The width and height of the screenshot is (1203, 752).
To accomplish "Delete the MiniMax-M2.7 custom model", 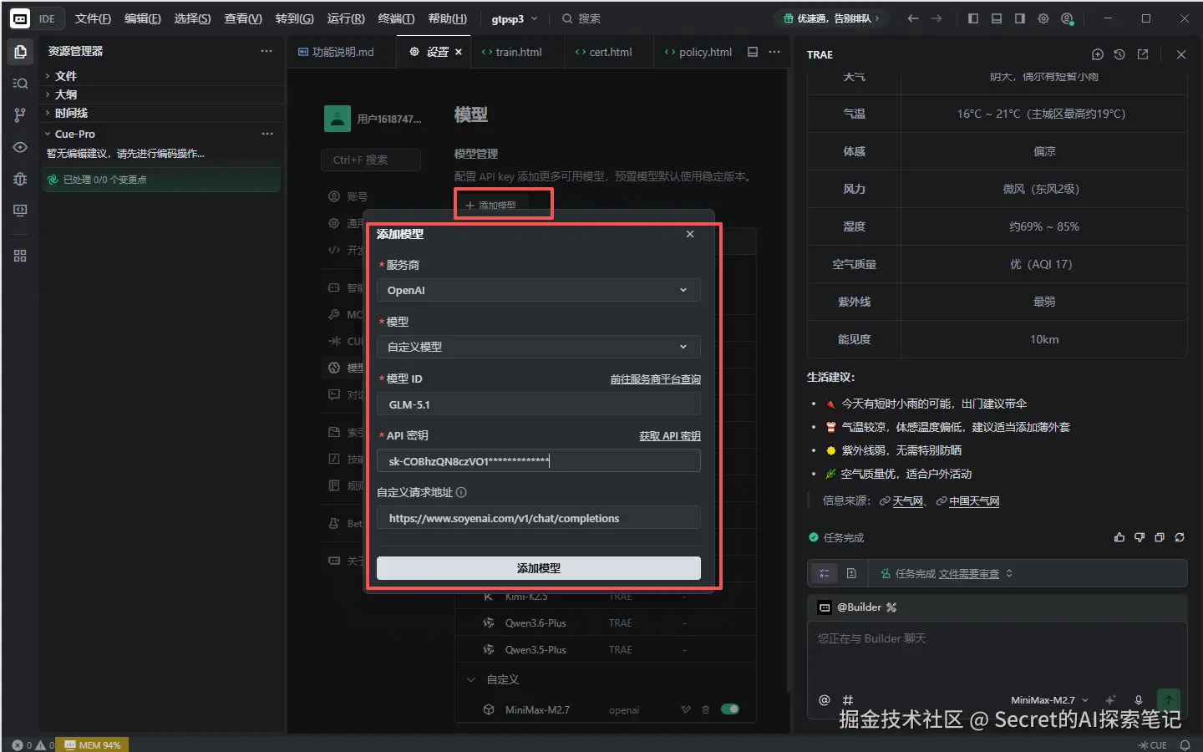I will [706, 709].
